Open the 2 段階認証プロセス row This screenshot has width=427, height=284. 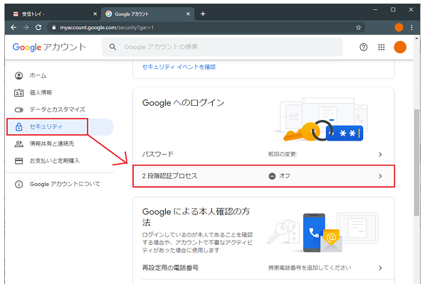(x=263, y=176)
